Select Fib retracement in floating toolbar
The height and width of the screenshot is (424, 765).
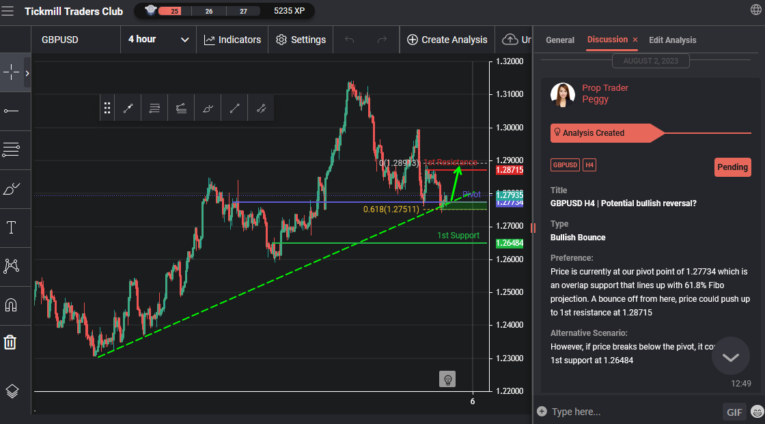pyautogui.click(x=154, y=108)
